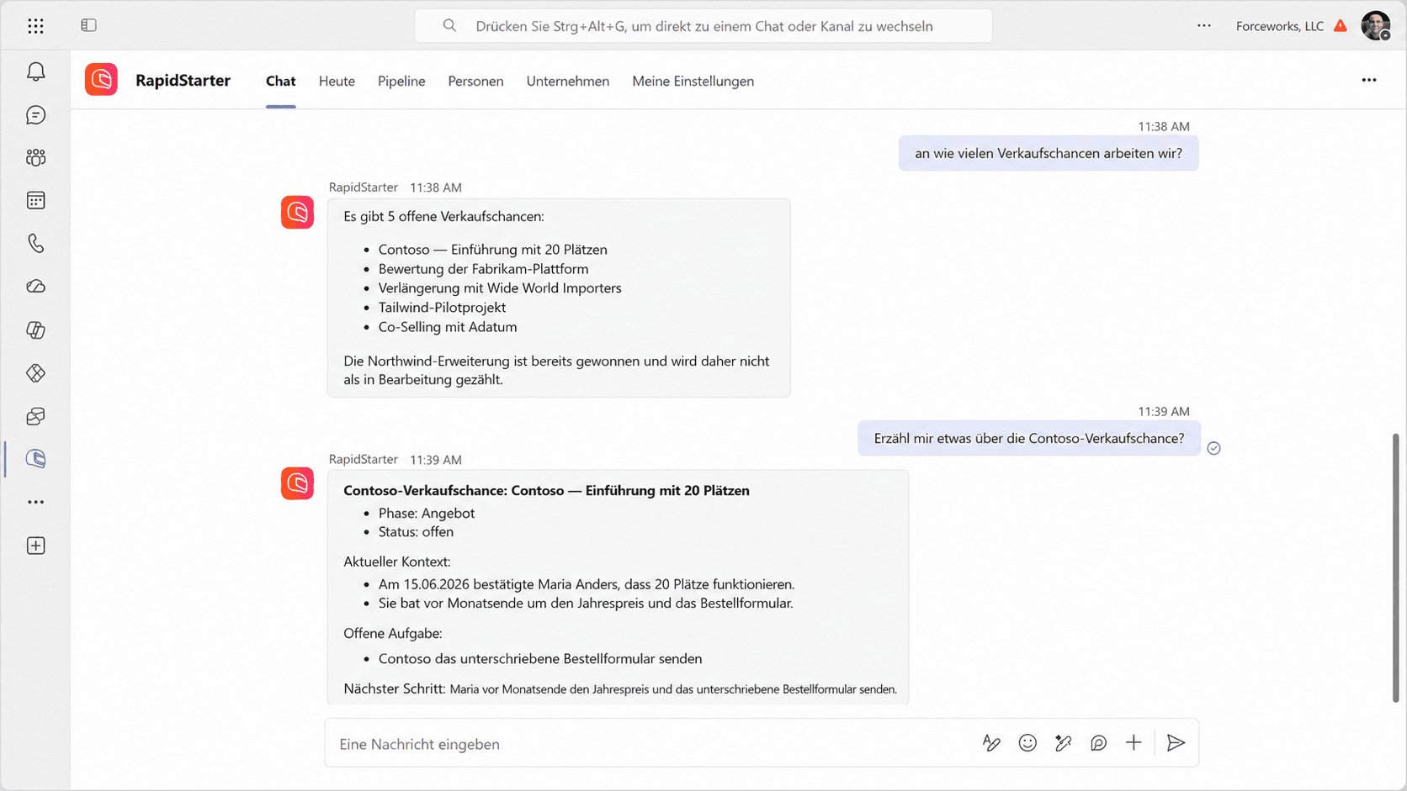Switch to the Heute tab
Screen dimensions: 1407x791
[x=337, y=81]
